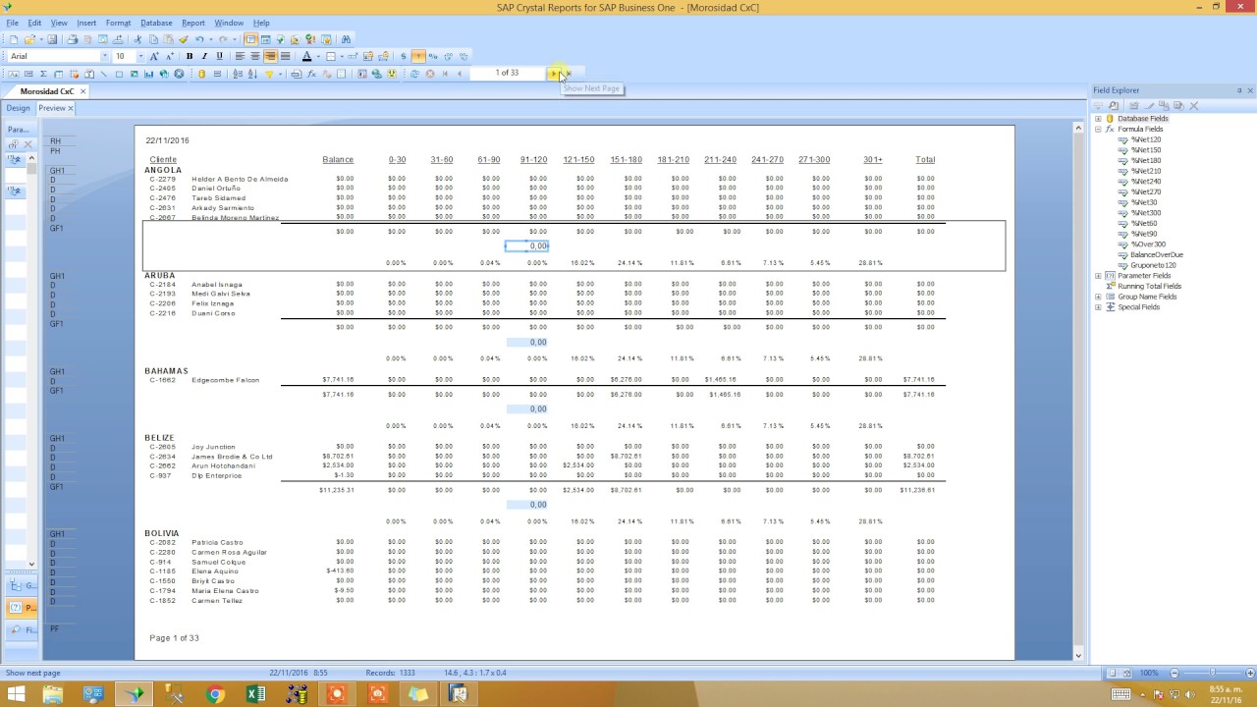Open the font size 10 dropdown

click(140, 56)
